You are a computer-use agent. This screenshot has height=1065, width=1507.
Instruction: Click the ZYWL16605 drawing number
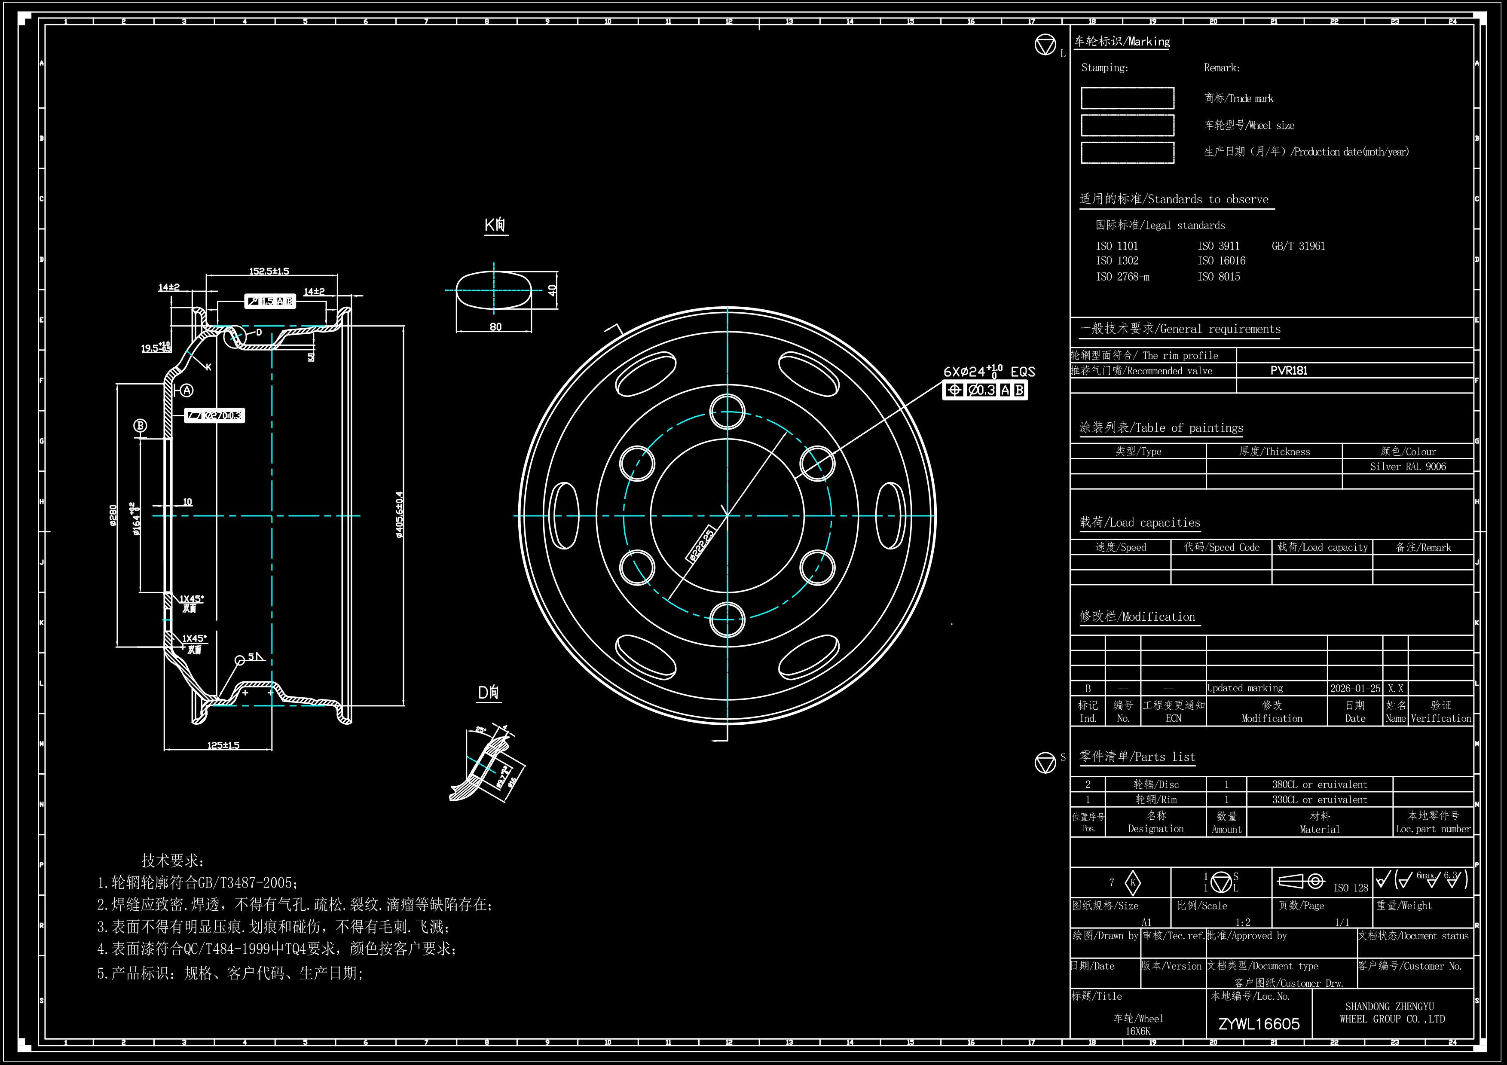1259,1024
